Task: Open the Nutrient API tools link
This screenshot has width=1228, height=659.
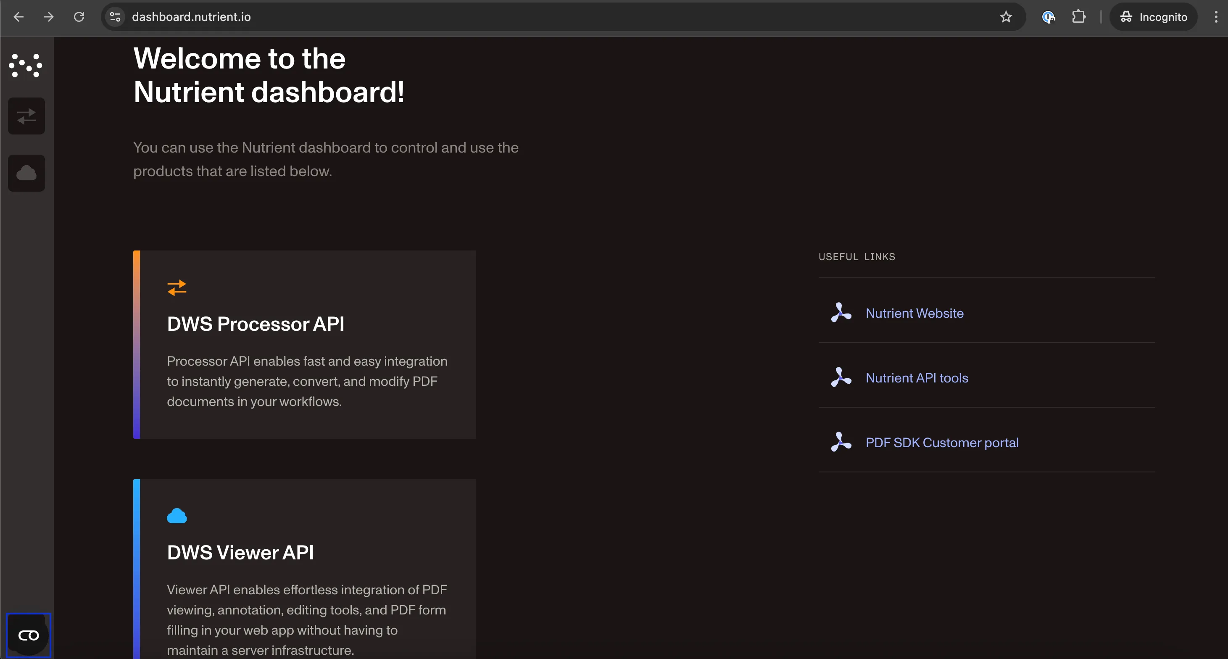Action: 917,378
